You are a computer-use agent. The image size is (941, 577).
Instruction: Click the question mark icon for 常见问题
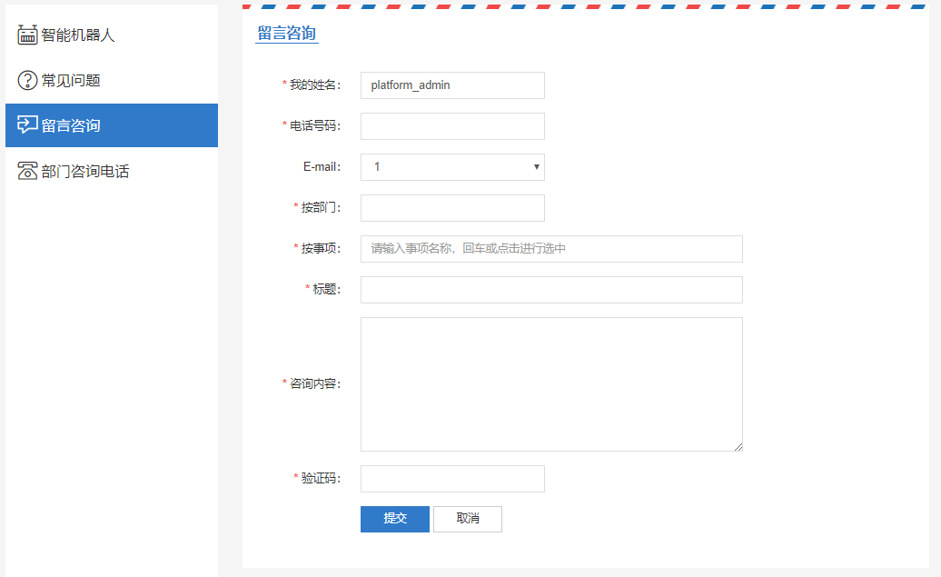click(27, 80)
